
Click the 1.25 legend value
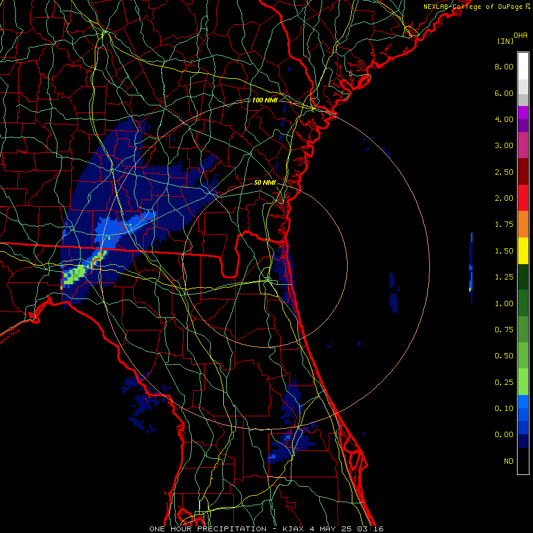point(504,277)
